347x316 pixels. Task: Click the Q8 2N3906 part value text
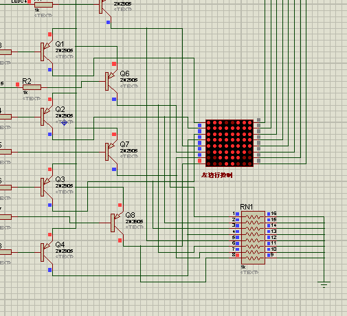click(134, 221)
